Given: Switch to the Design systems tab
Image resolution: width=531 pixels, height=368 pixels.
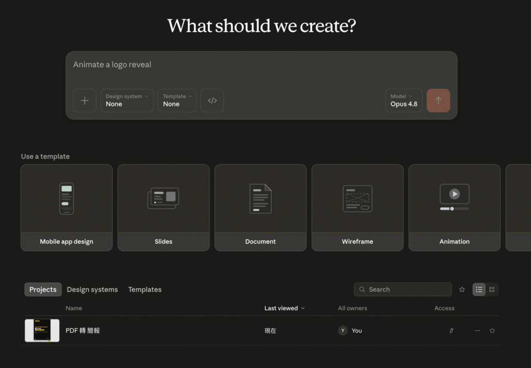Looking at the screenshot, I should click(x=92, y=289).
